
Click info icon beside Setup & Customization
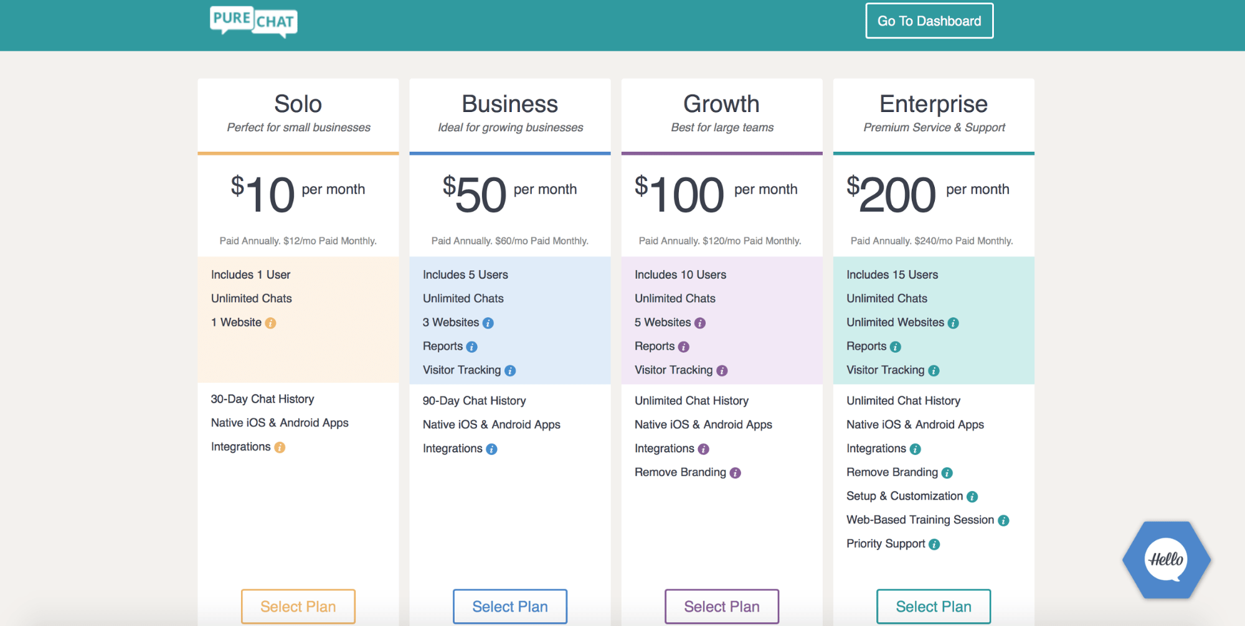[x=972, y=497]
